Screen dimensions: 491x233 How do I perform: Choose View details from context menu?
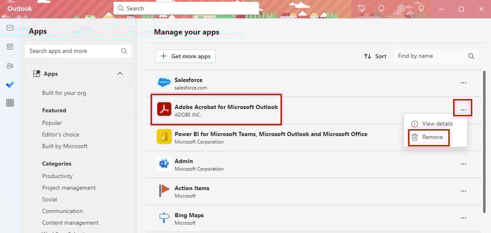(x=435, y=124)
